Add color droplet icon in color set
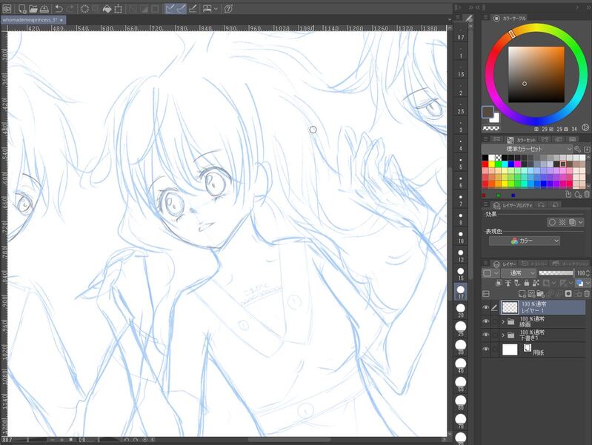The image size is (592, 445). click(578, 195)
